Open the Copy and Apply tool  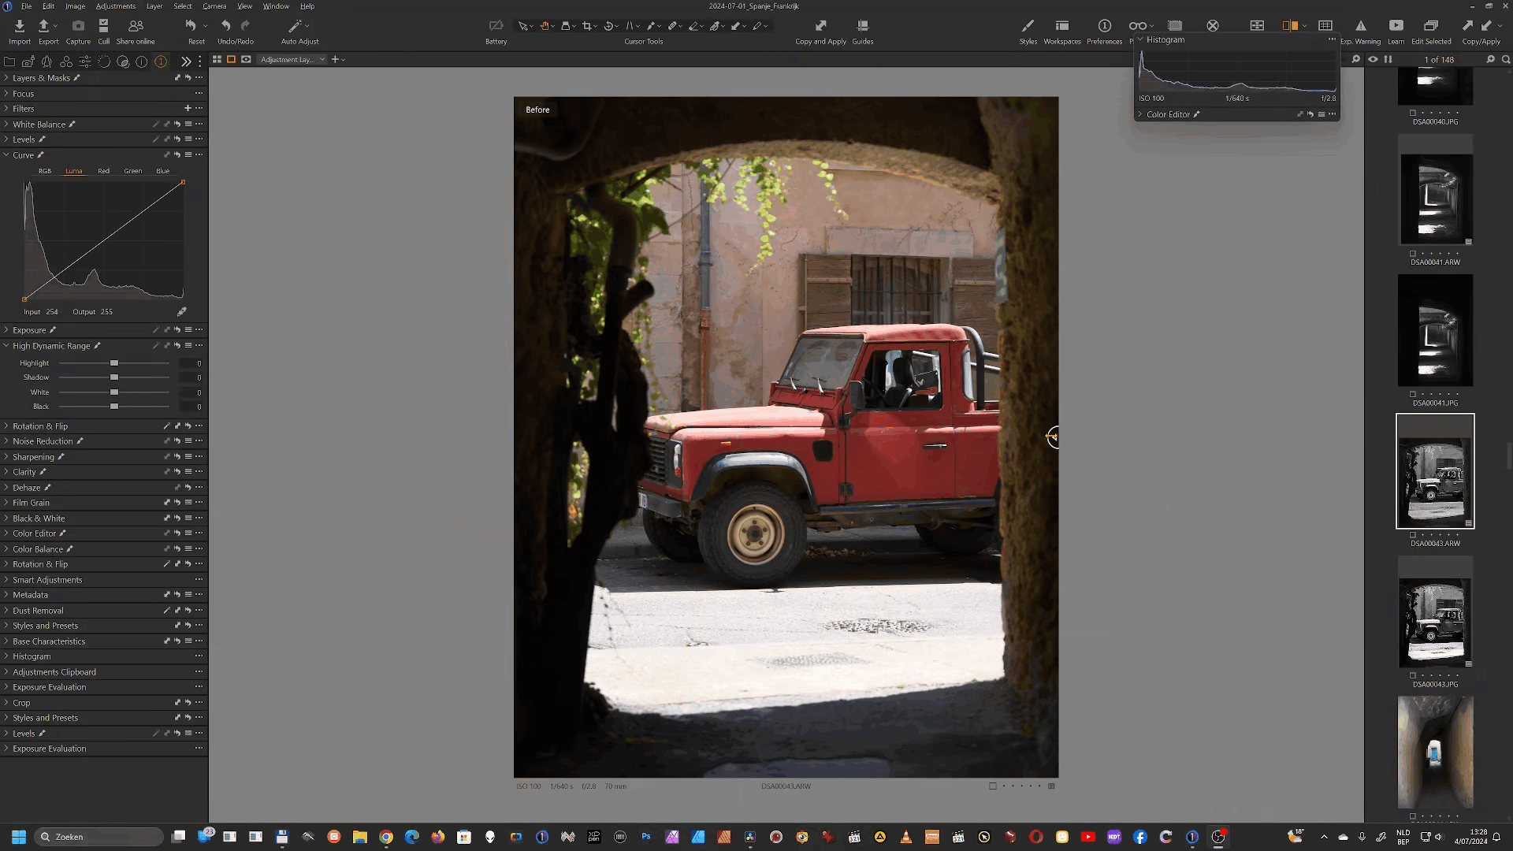(820, 26)
